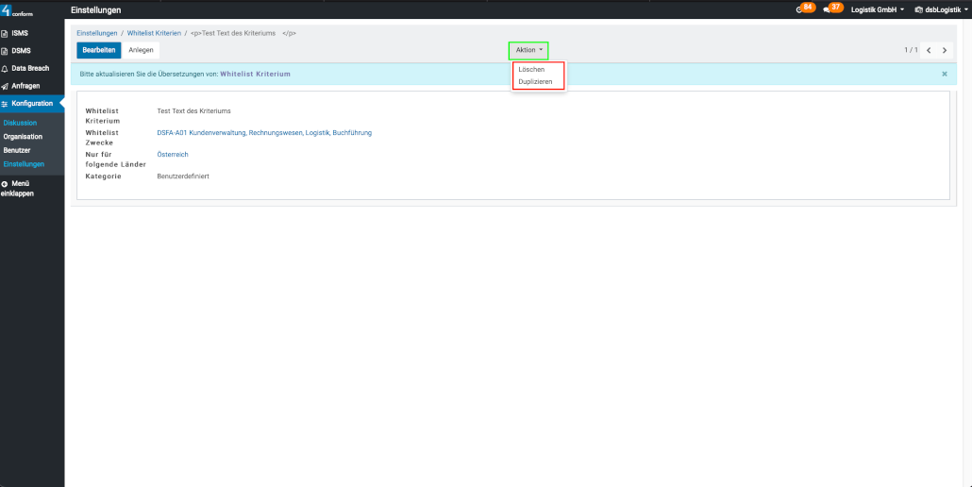Open Data Breach bell section

[x=29, y=68]
